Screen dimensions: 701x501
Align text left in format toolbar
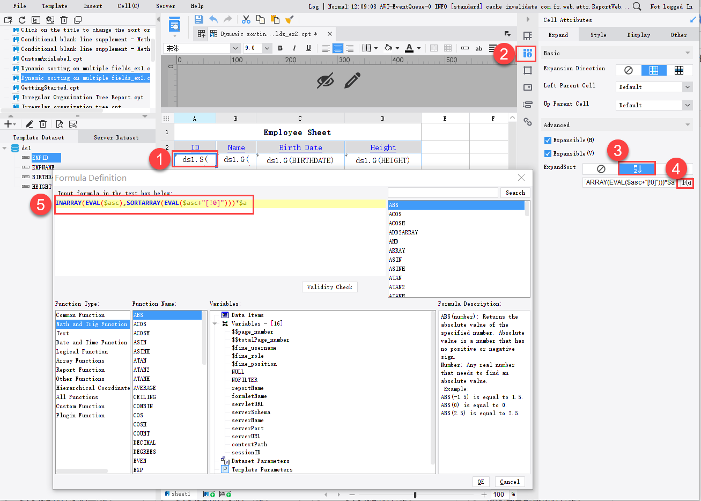coord(326,48)
